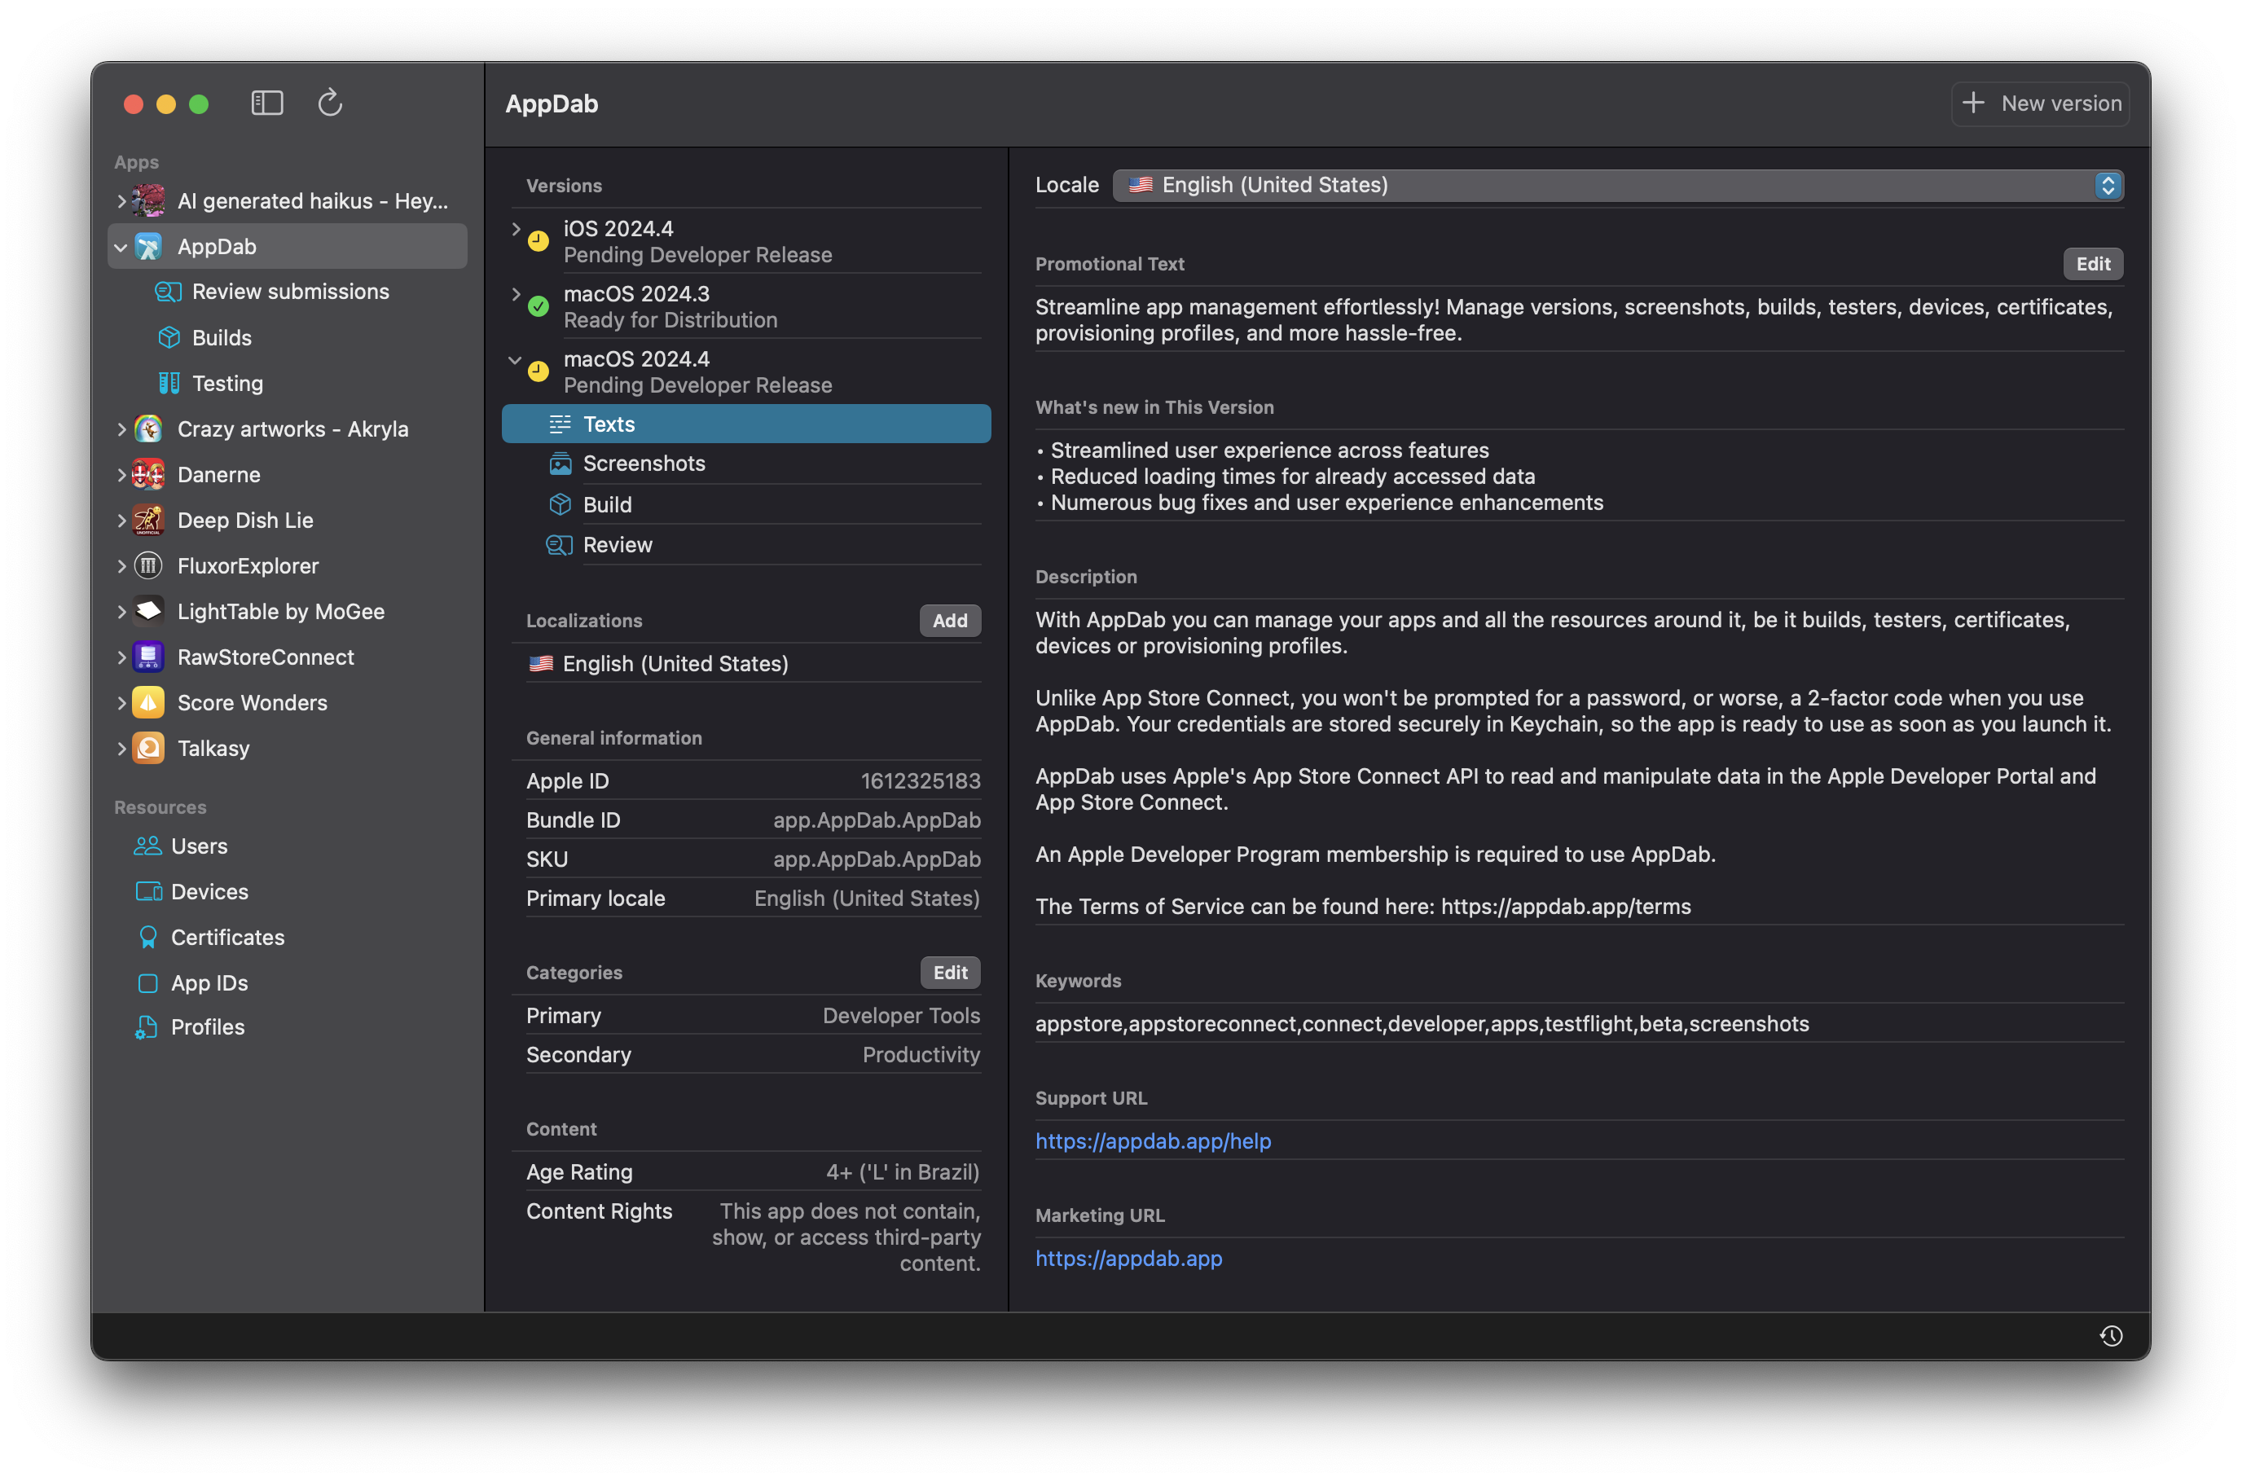Select the Review item under macOS 2024.4

[617, 545]
